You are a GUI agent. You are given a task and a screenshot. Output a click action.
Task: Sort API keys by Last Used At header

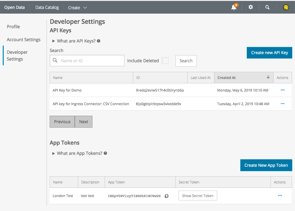point(201,78)
